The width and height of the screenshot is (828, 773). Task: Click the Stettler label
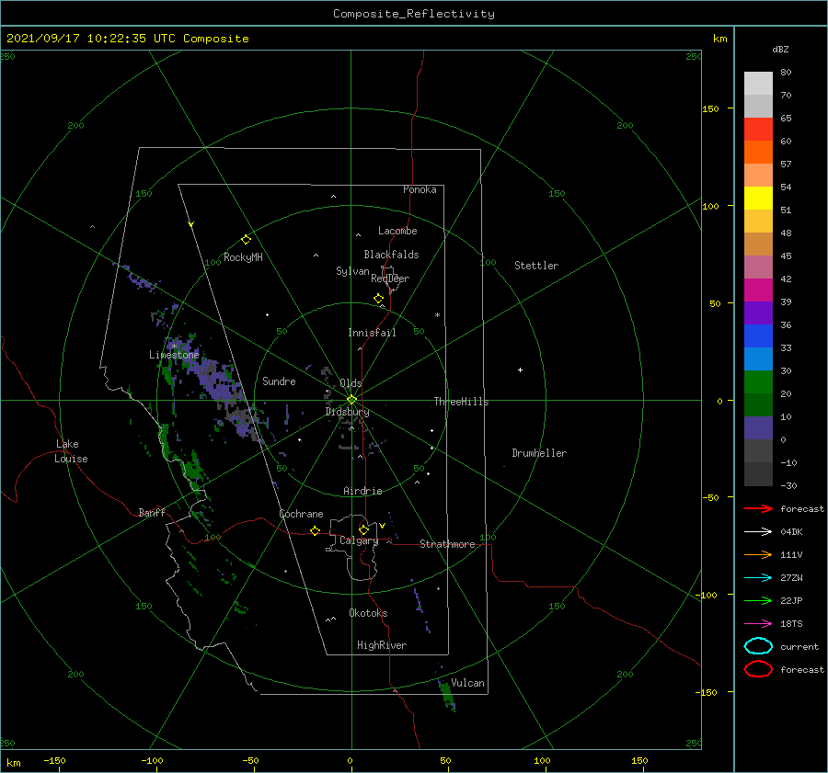(536, 266)
